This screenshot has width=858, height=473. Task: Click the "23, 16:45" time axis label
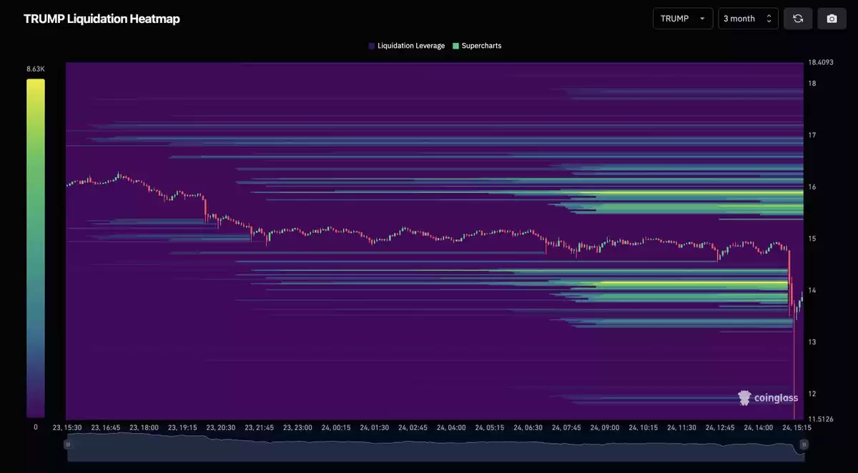[106, 428]
